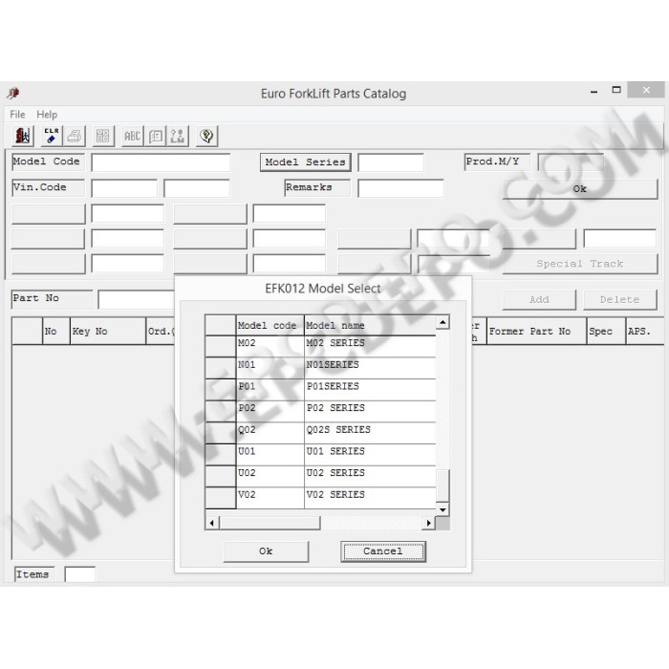The image size is (669, 669).
Task: Click the model list scroll up arrow
Action: coord(442,322)
